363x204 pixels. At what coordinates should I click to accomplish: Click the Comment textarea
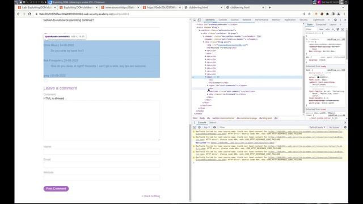click(102, 120)
